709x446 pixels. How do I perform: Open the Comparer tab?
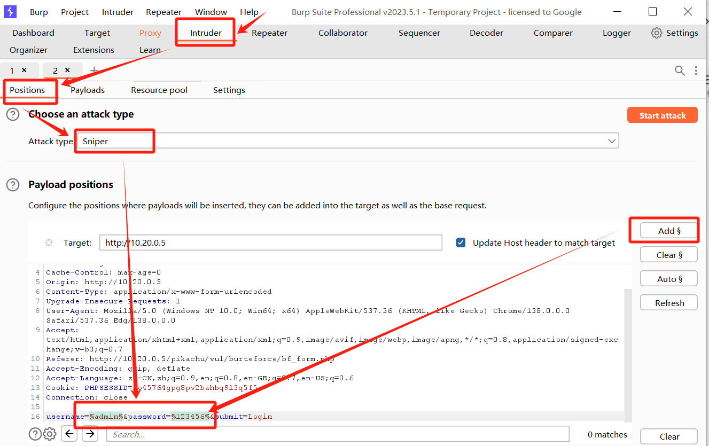click(x=553, y=33)
